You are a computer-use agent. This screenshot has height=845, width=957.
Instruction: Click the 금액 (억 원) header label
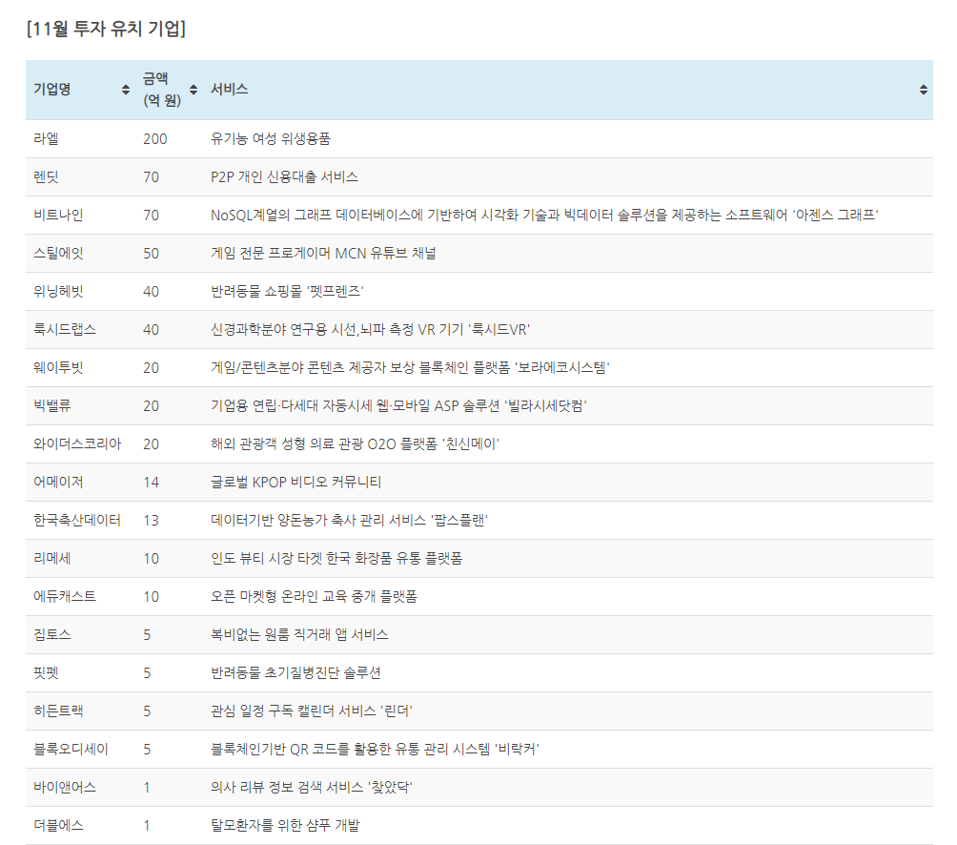click(161, 90)
